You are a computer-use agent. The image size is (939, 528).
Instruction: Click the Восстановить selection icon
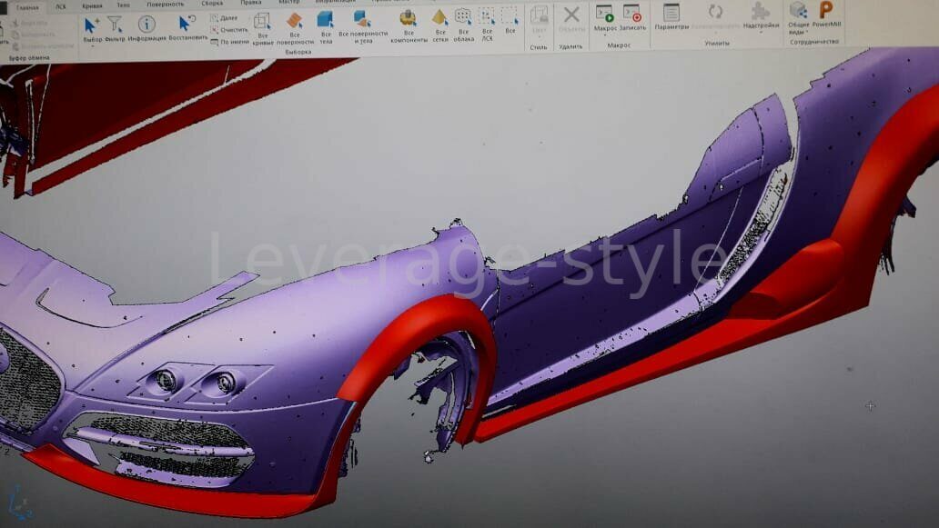[x=187, y=25]
